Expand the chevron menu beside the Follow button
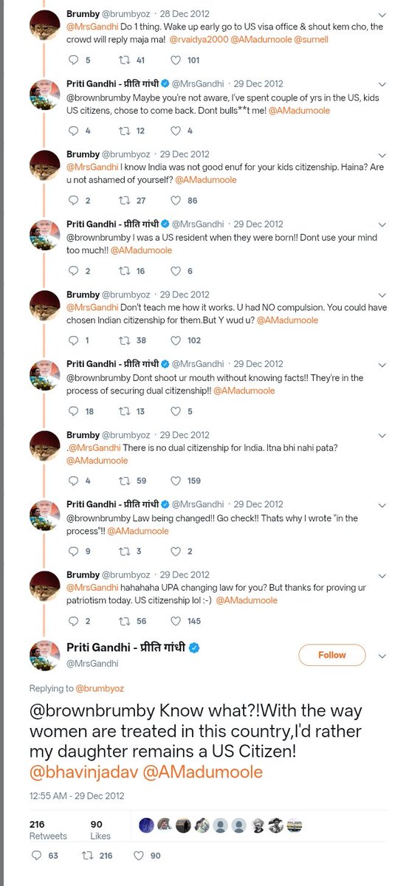The width and height of the screenshot is (409, 886). point(381,655)
